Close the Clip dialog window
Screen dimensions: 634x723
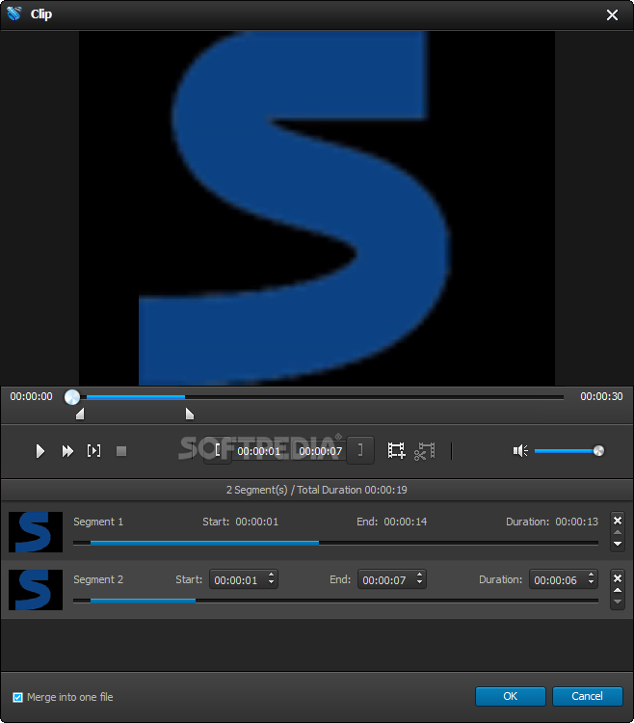tap(612, 15)
